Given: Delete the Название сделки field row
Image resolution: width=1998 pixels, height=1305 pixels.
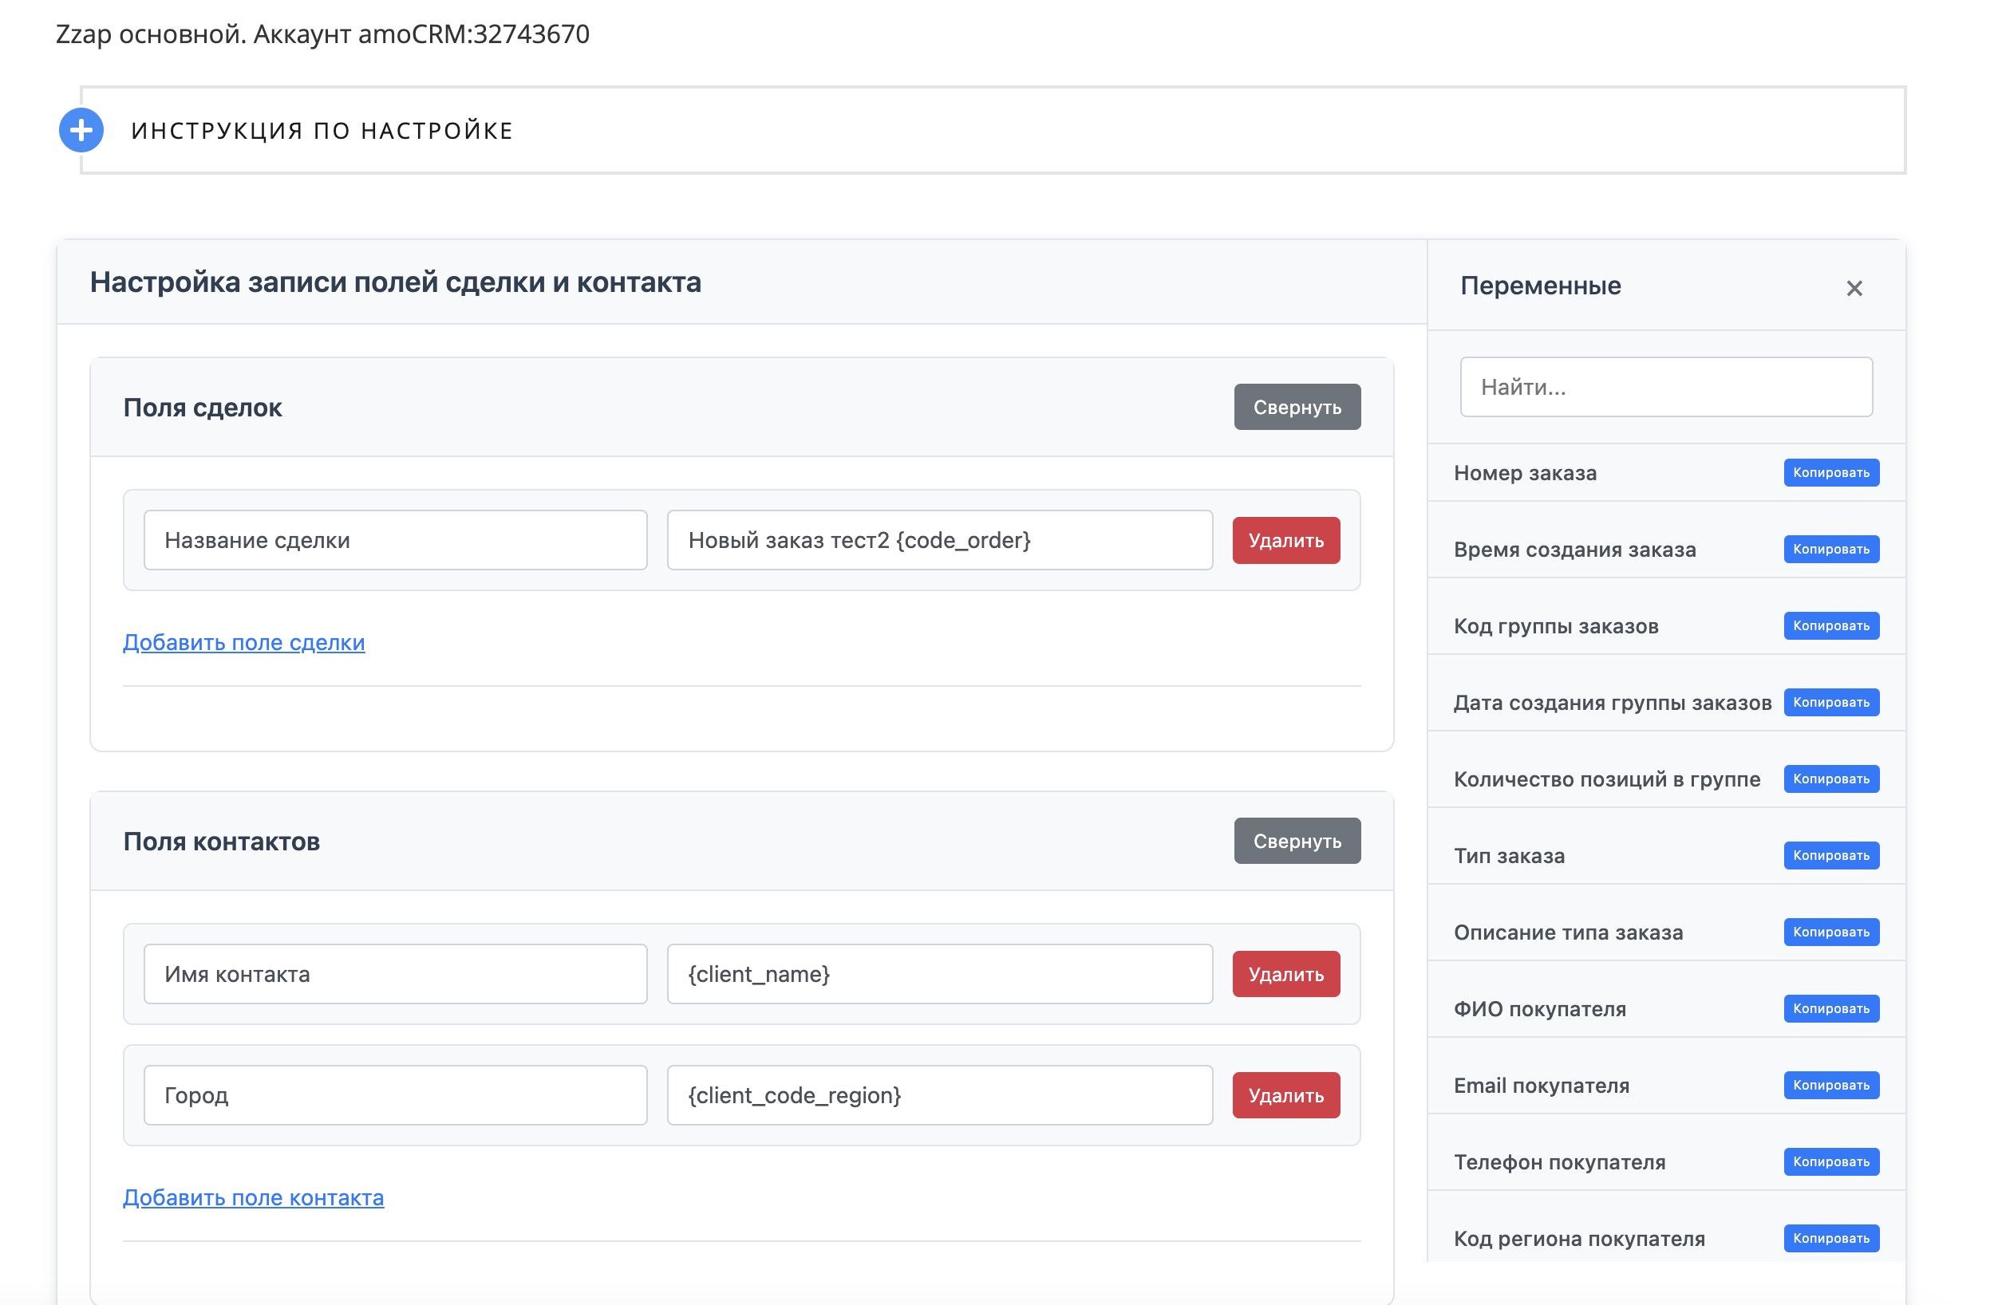Looking at the screenshot, I should click(1285, 541).
